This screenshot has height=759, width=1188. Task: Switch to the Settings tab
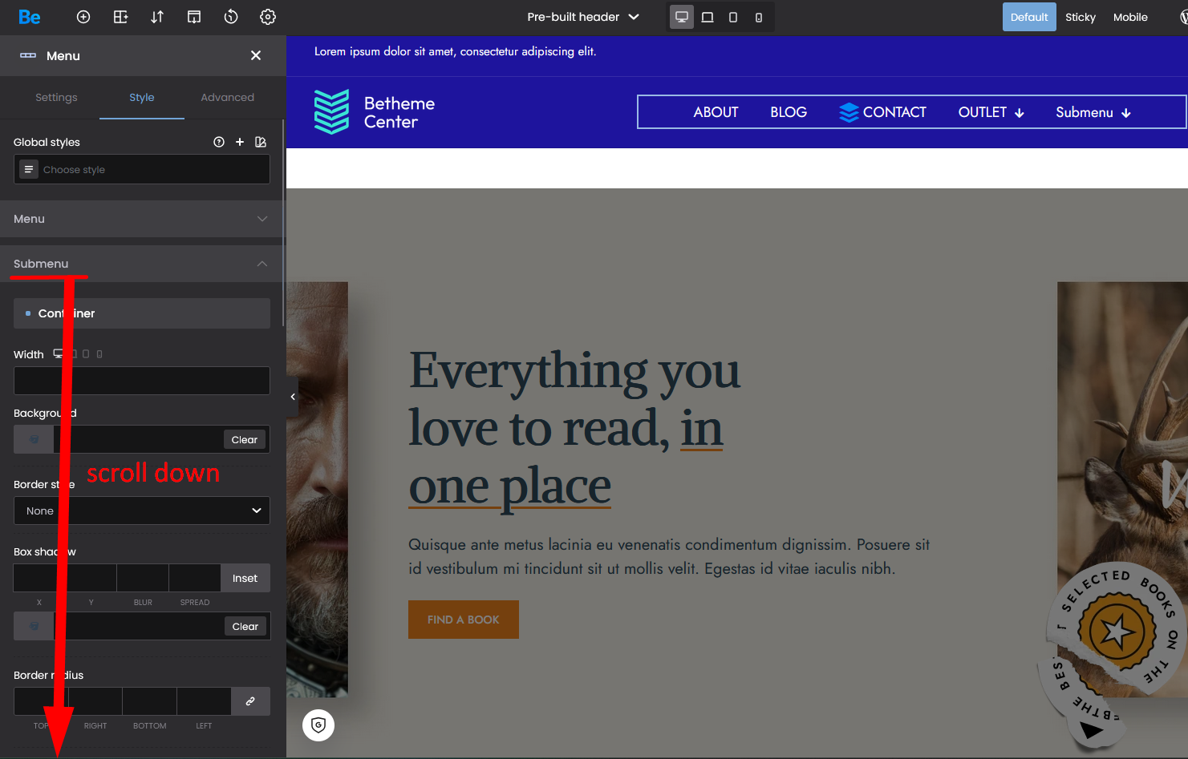pyautogui.click(x=56, y=98)
